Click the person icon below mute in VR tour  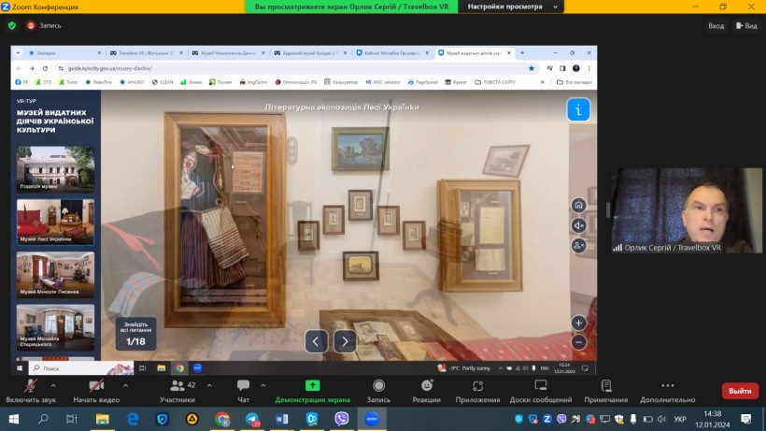click(x=578, y=245)
